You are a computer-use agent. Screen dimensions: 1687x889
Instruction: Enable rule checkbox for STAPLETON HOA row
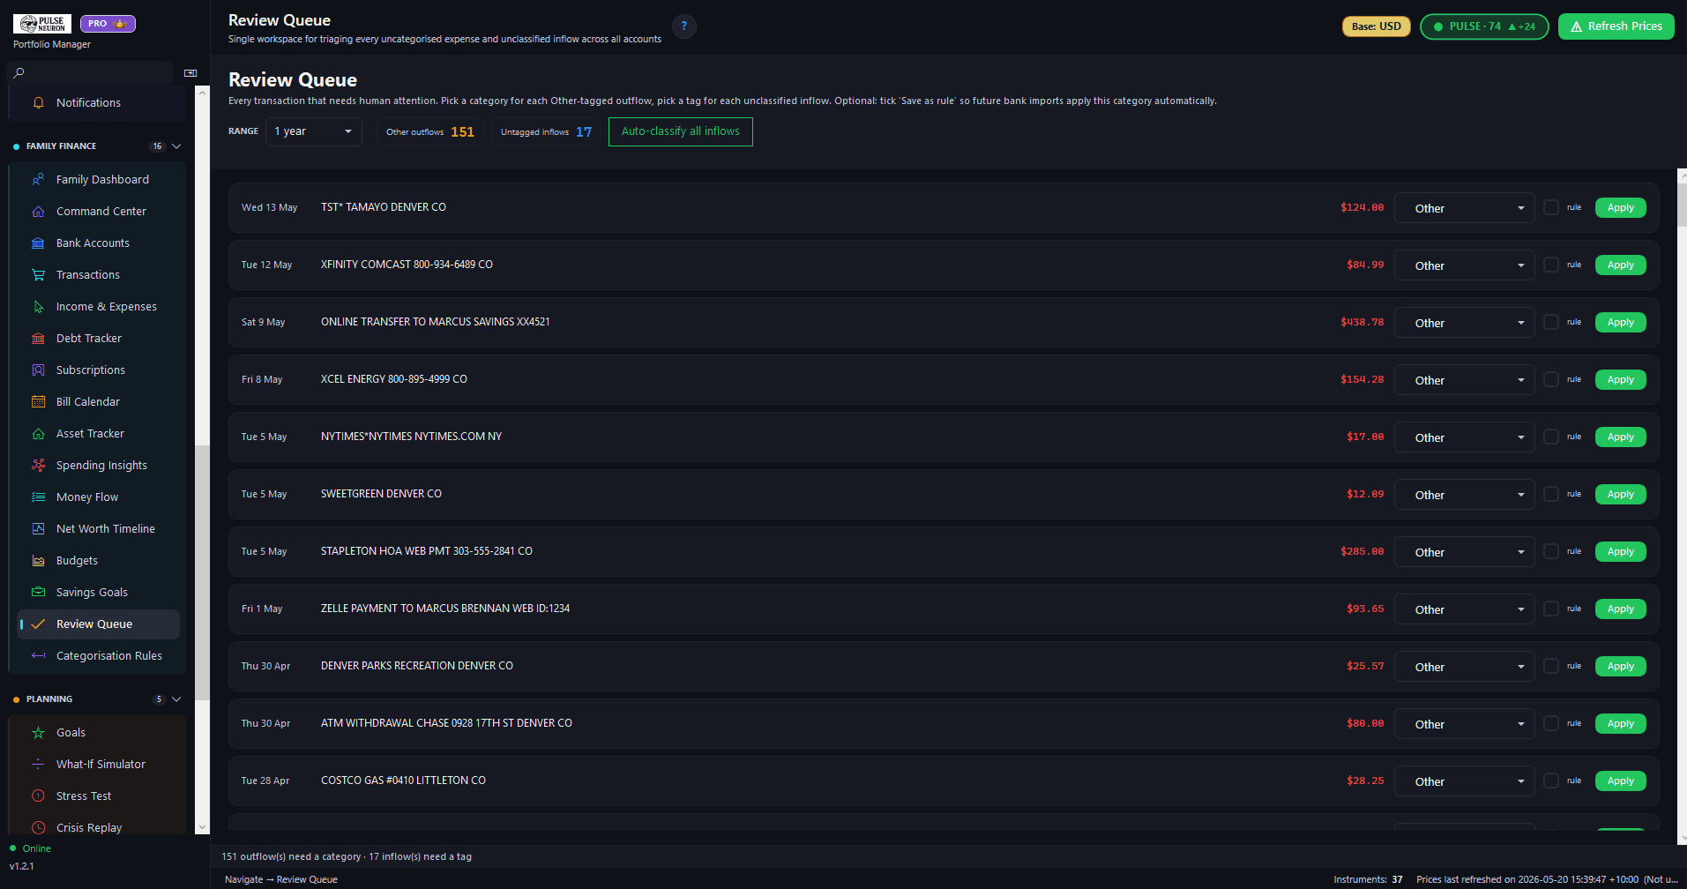point(1551,551)
